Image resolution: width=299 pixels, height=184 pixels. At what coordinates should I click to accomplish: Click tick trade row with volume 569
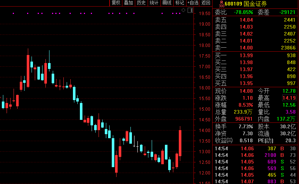[255, 168]
